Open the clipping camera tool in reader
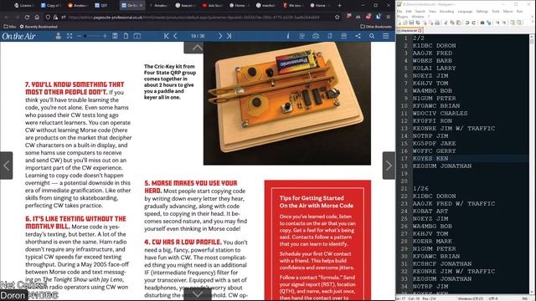The width and height of the screenshot is (536, 301). (x=316, y=36)
